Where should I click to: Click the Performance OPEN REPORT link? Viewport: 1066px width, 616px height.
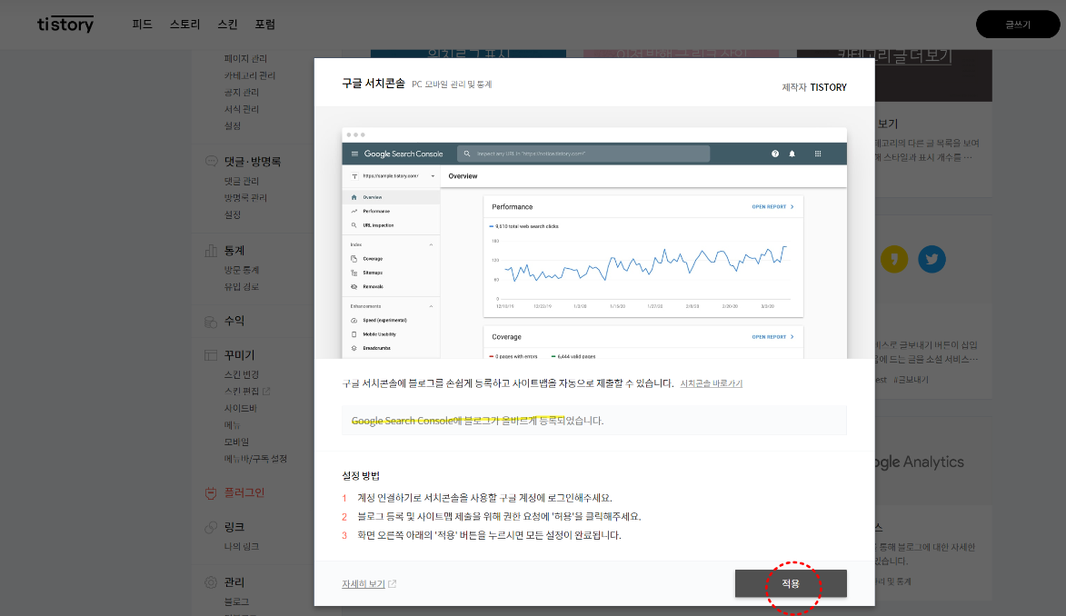[x=773, y=206]
